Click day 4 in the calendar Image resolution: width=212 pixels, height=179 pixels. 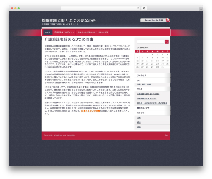(167, 55)
